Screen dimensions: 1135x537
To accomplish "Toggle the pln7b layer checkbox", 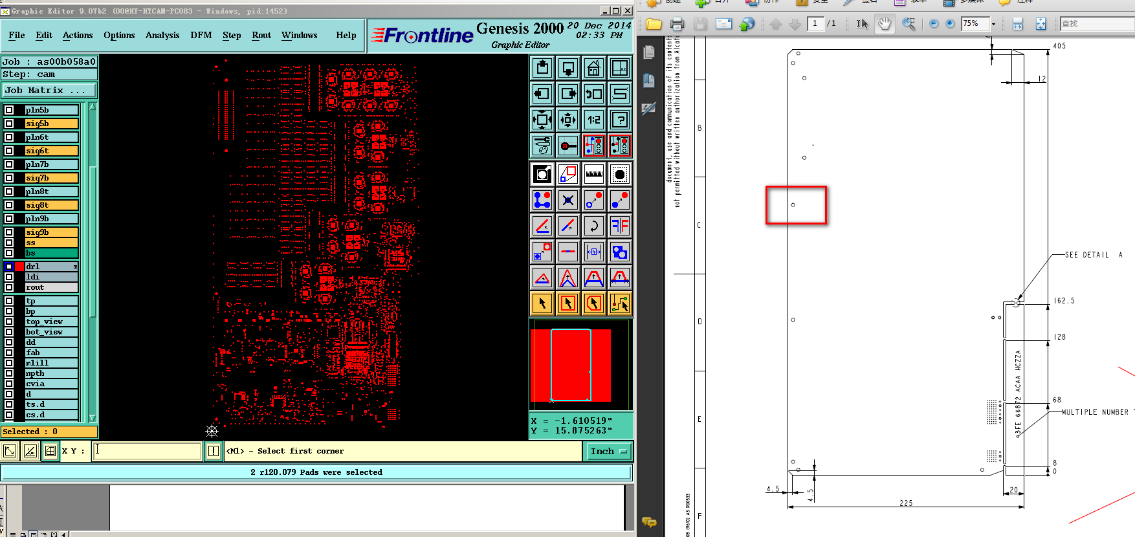I will [9, 164].
